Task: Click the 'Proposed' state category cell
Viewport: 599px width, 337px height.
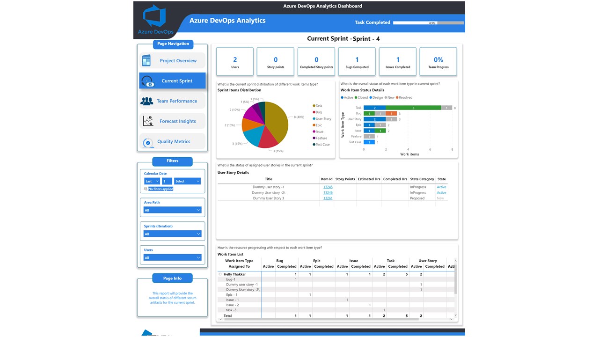Action: tap(417, 198)
